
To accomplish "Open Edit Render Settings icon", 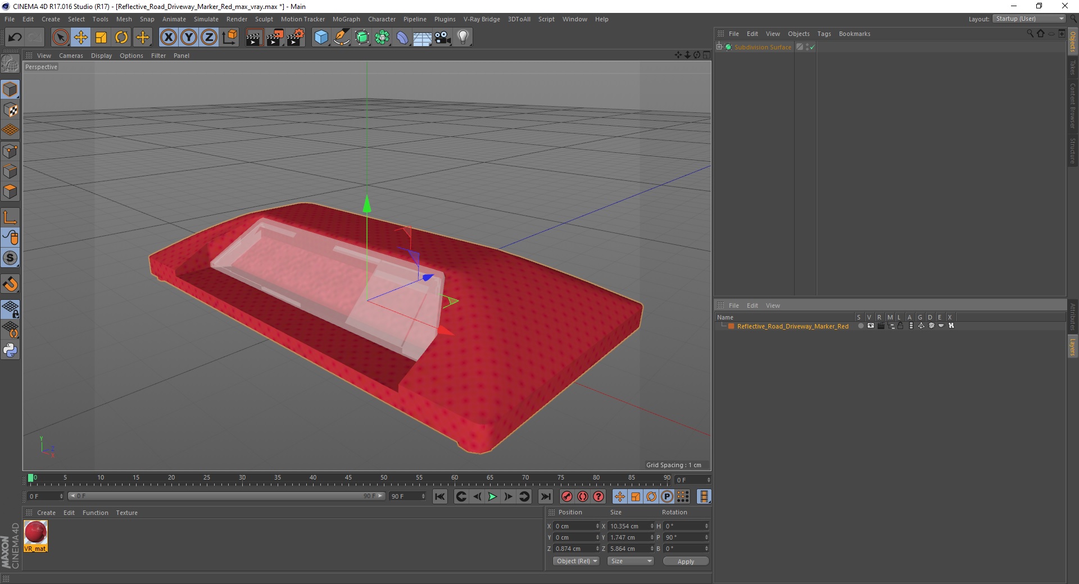I will coord(296,38).
